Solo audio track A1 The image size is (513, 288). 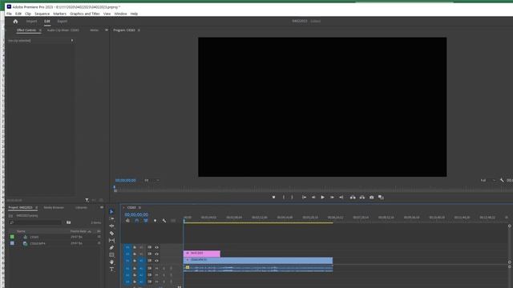[x=164, y=269]
